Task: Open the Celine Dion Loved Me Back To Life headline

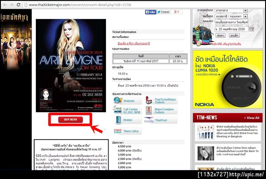Action: 238,151
